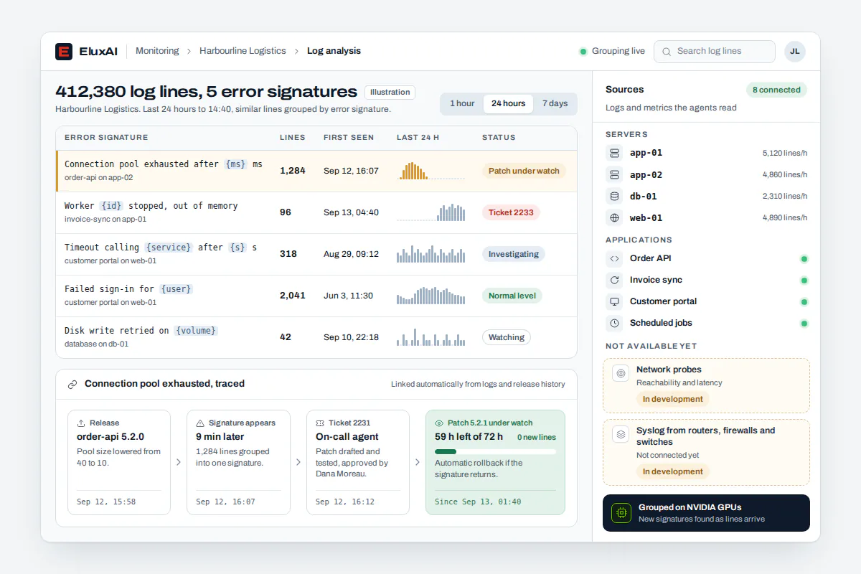Click chevron before Log analysis breadcrumb
Screen dimensions: 861x574
pyautogui.click(x=296, y=52)
